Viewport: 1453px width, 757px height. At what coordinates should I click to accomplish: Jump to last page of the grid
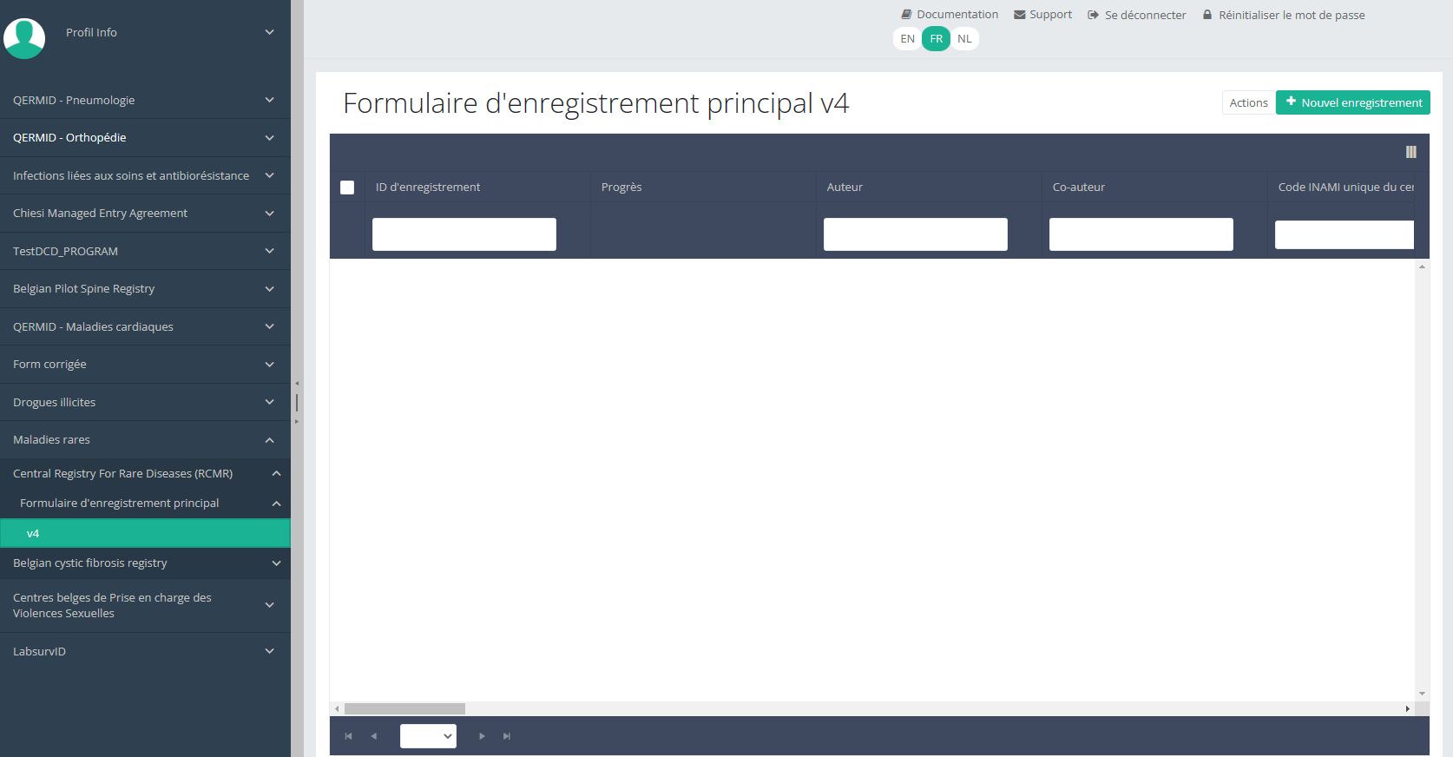[507, 736]
